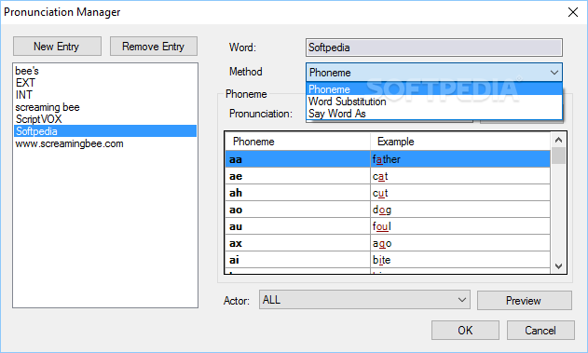
Task: Close the Pronunciation Manager window
Action: click(x=573, y=12)
